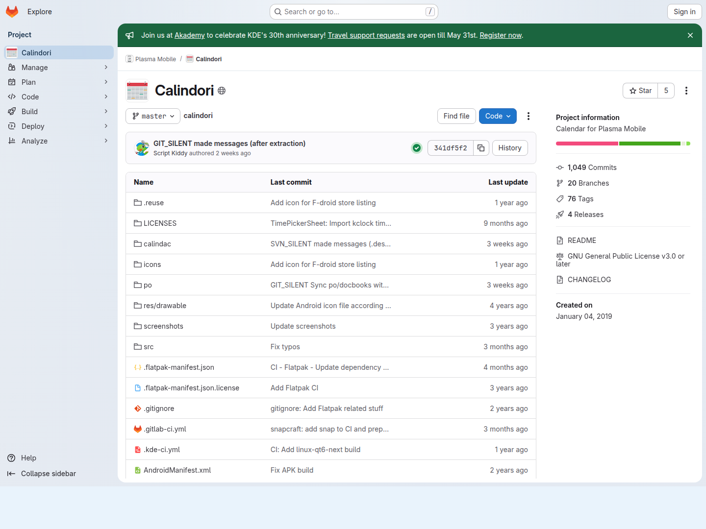Open 'Fix typos' commit link

[285, 347]
